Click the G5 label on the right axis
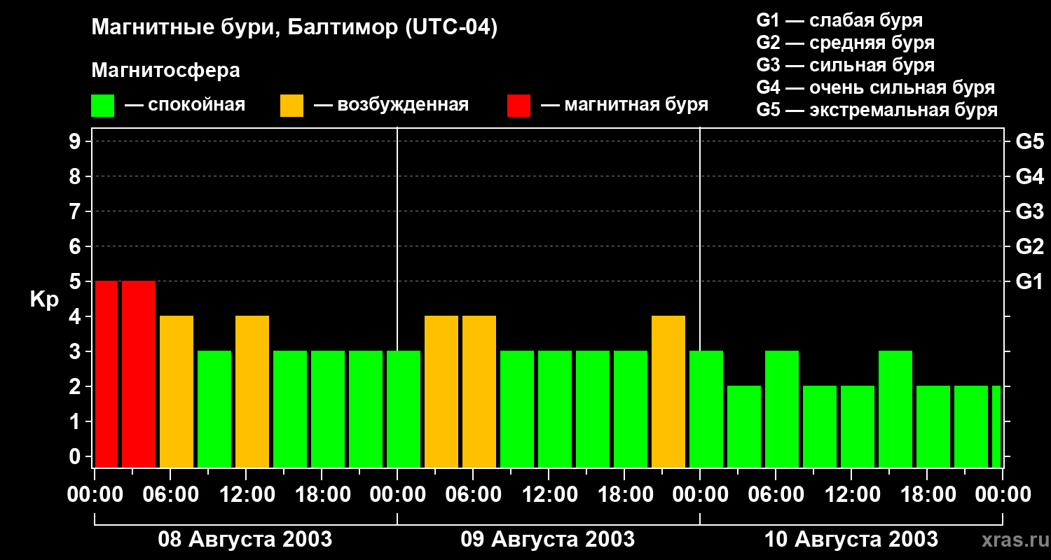This screenshot has width=1051, height=560. [1029, 142]
